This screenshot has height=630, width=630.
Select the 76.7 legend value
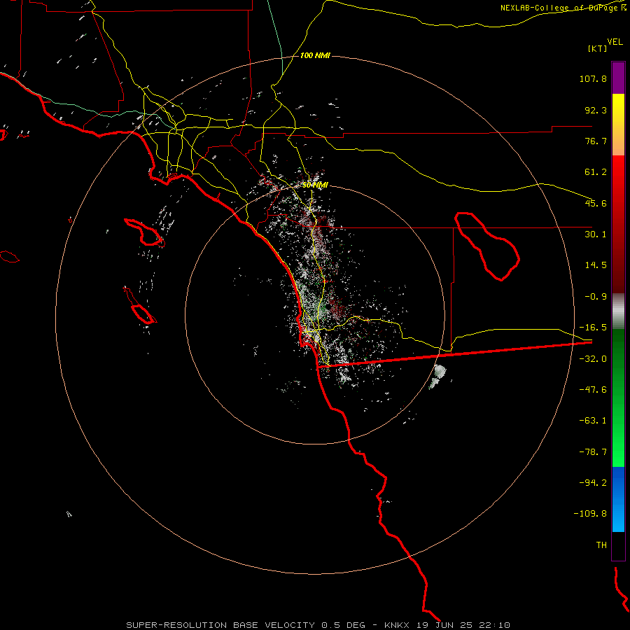[596, 141]
